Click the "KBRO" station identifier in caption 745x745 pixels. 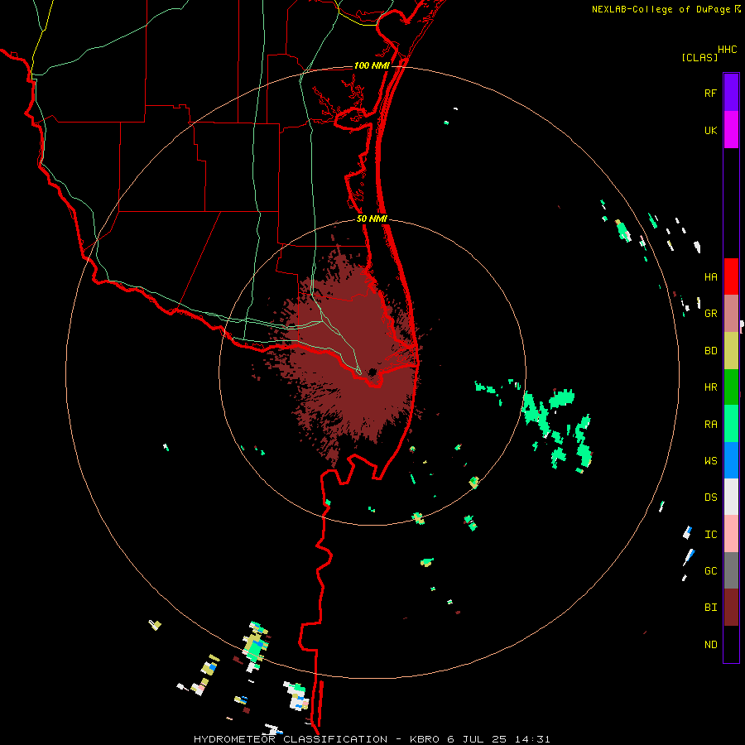(425, 739)
